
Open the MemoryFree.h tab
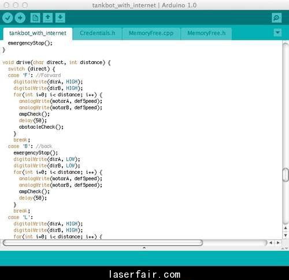click(x=206, y=33)
